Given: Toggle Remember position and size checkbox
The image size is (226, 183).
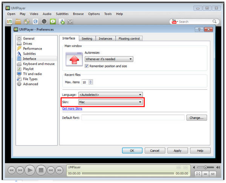Looking at the screenshot, I should click(87, 66).
